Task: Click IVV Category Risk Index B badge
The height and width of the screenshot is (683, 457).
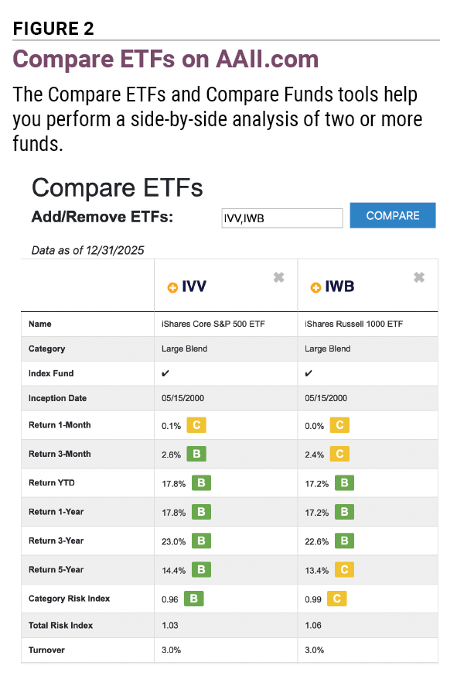Action: point(194,599)
